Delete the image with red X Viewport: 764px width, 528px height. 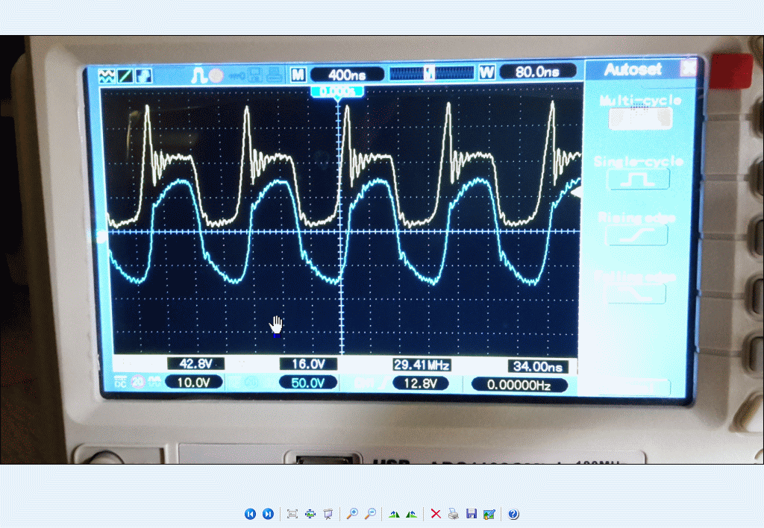click(436, 514)
